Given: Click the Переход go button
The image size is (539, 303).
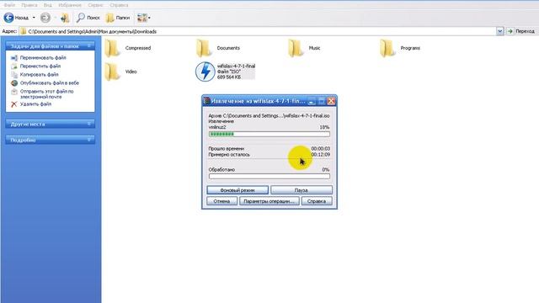Looking at the screenshot, I should (521, 31).
